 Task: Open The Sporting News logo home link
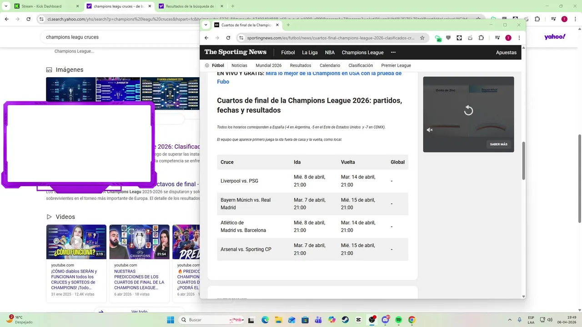click(x=236, y=52)
